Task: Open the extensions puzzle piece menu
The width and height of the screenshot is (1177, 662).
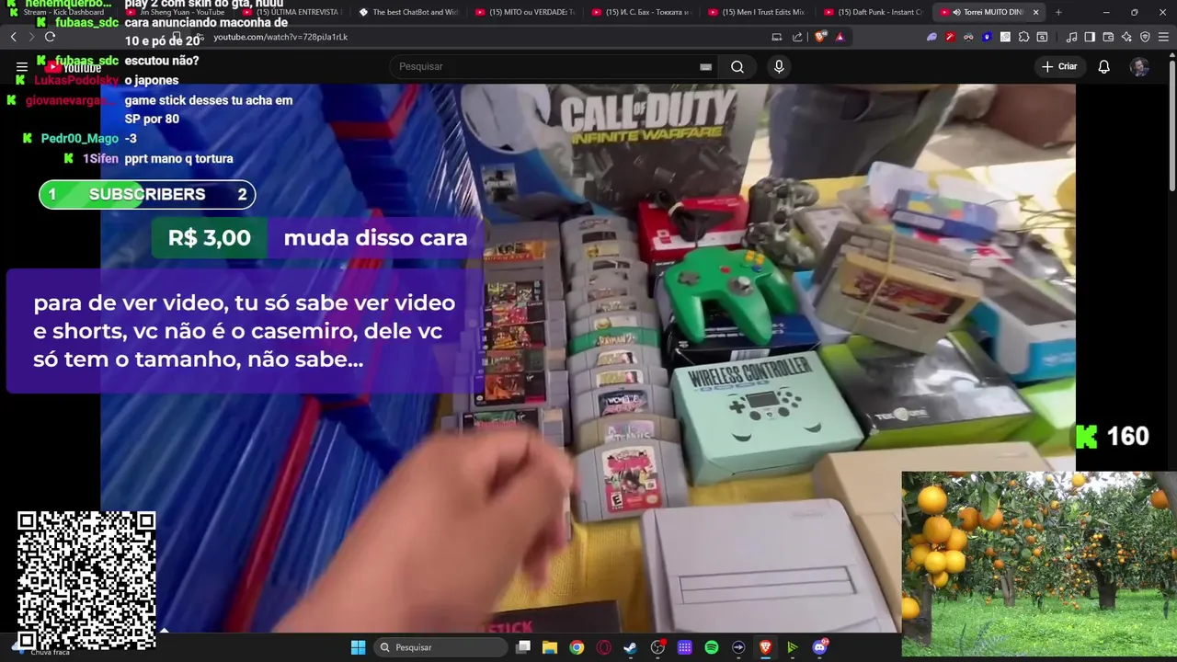Action: pos(1023,37)
